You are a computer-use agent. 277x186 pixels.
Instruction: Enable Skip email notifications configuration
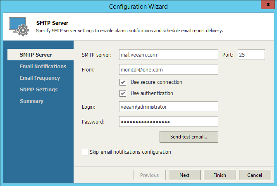click(x=86, y=152)
